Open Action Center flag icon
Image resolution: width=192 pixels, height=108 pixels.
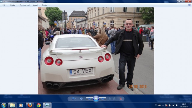(x=166, y=105)
